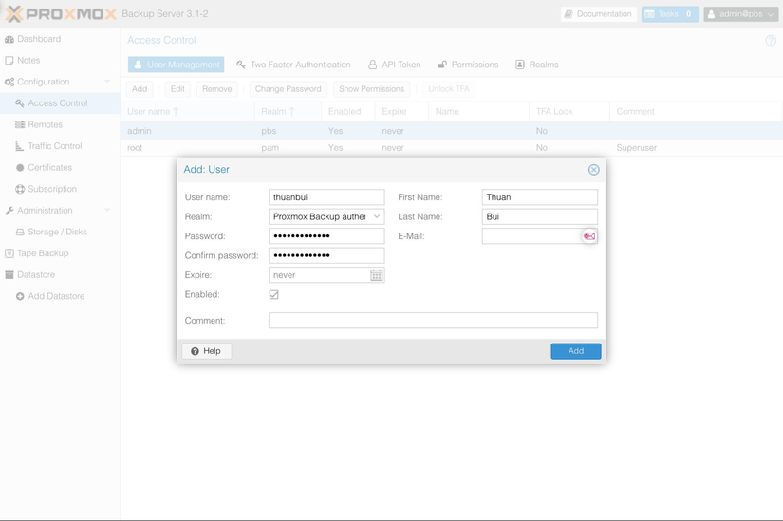The image size is (783, 521).
Task: Focus the Last Name input field
Action: click(x=540, y=216)
